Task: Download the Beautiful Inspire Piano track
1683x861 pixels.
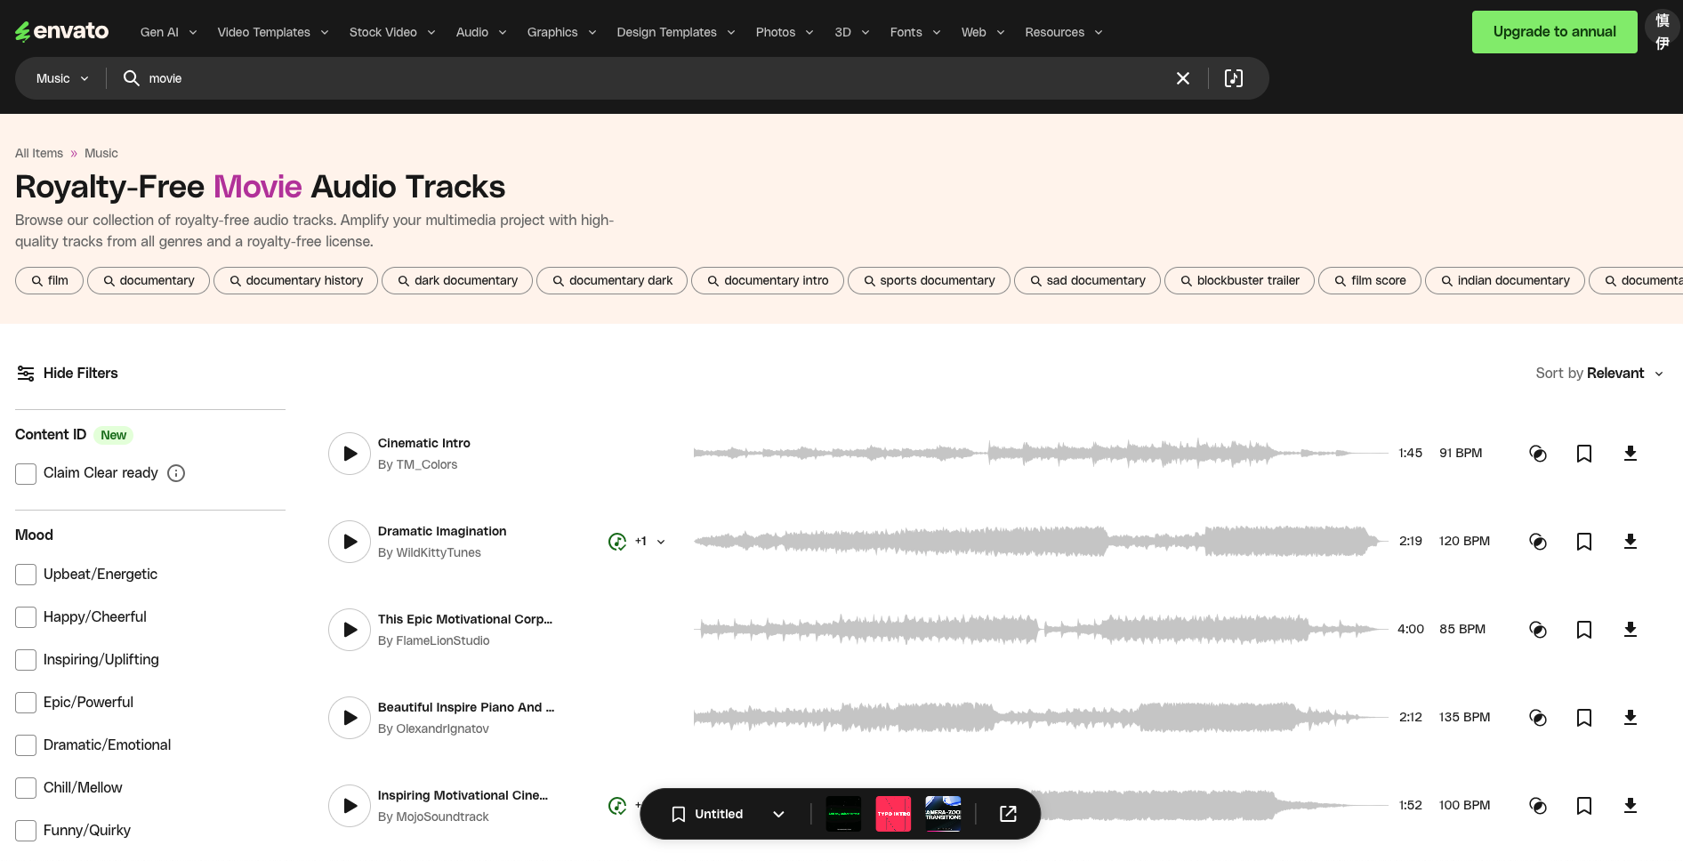Action: click(1630, 718)
